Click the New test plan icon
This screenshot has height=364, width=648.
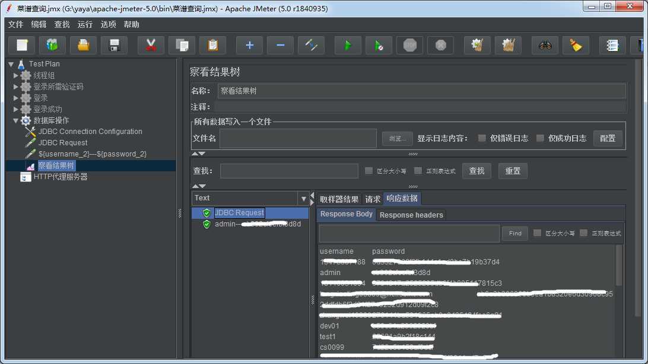coord(22,45)
